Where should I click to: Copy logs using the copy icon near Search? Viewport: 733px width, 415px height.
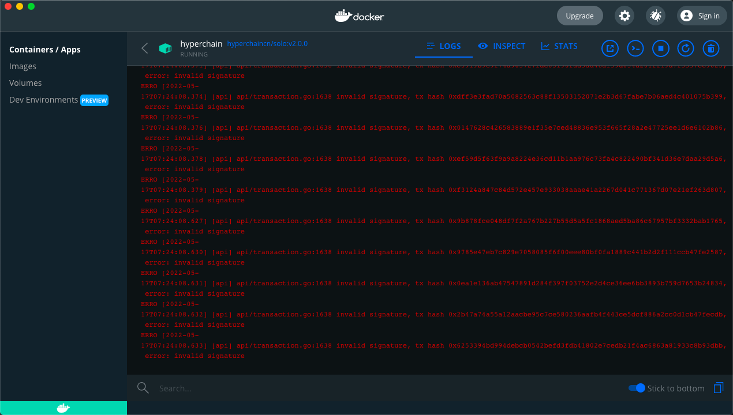[718, 388]
